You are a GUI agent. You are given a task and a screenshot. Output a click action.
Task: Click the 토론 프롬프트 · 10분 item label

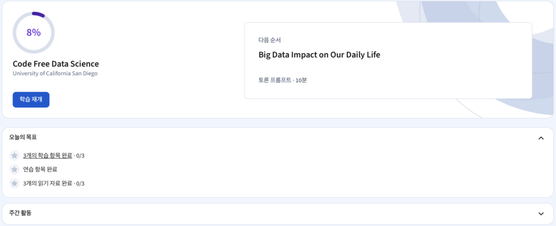pyautogui.click(x=282, y=80)
